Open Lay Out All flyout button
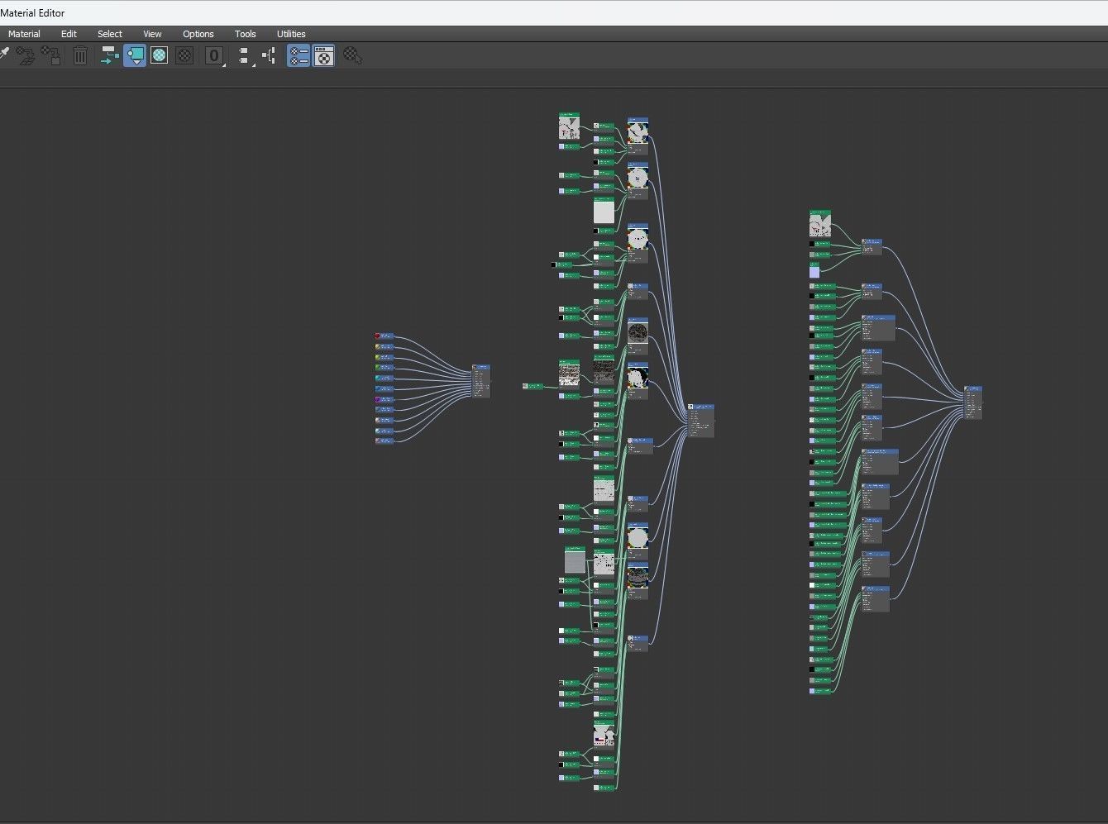 coord(245,55)
